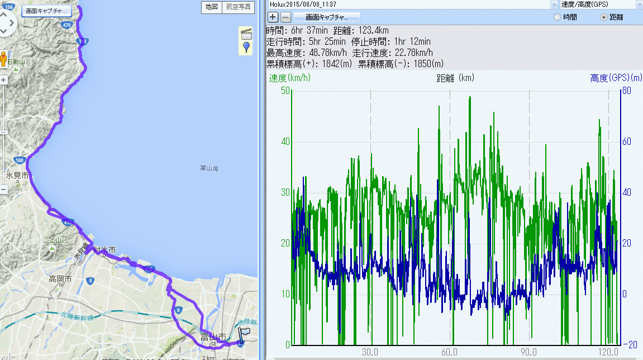Click 画面キャプチャ button above the map

coord(46,11)
